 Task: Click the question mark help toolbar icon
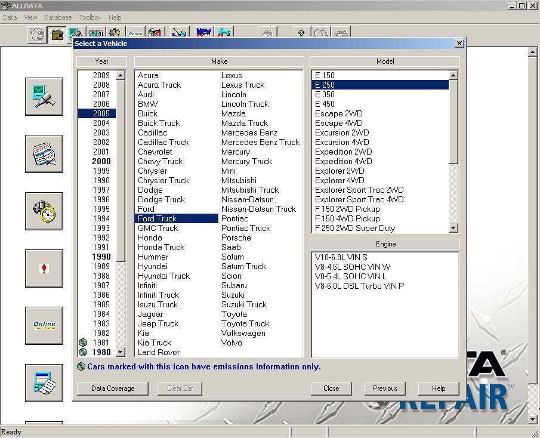(x=301, y=33)
